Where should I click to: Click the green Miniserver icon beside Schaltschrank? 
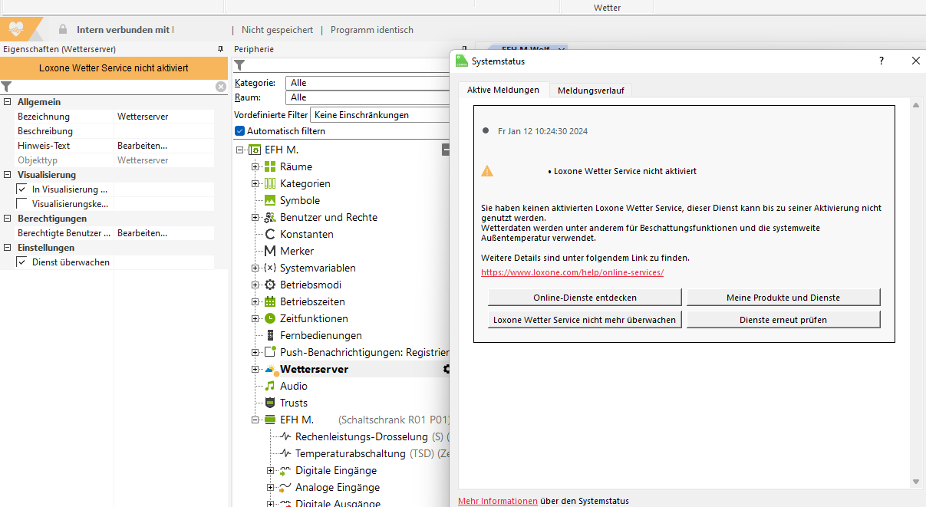pyautogui.click(x=270, y=420)
